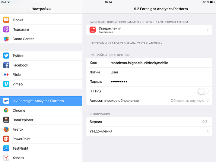
Task: Tap the Firefox icon
Action: coord(6,129)
